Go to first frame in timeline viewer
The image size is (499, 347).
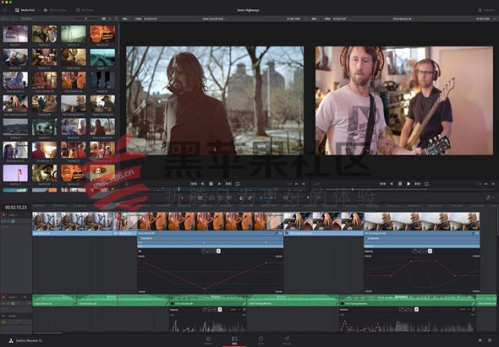(382, 184)
